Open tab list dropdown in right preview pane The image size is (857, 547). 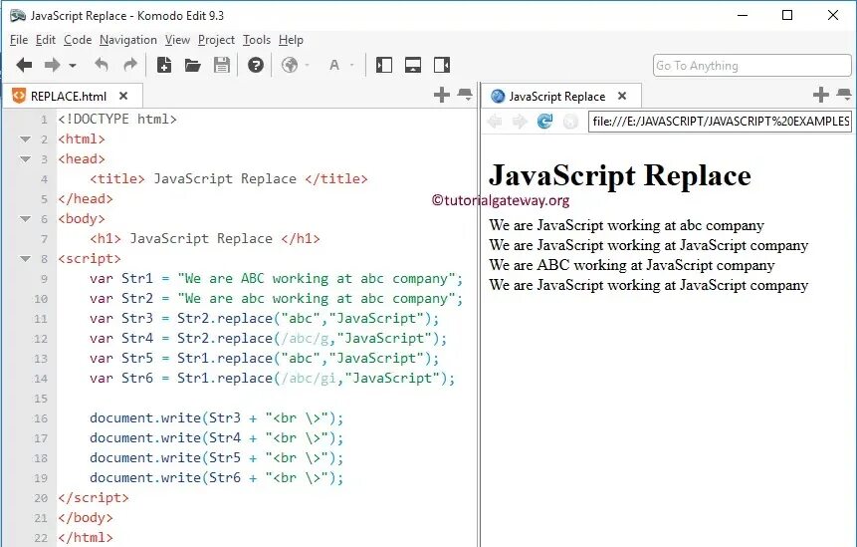tap(844, 96)
